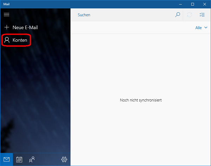Expand the hamburger navigation menu
The width and height of the screenshot is (211, 166).
point(6,15)
